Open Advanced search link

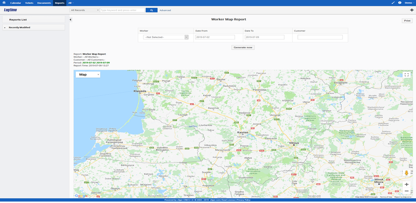pyautogui.click(x=165, y=10)
